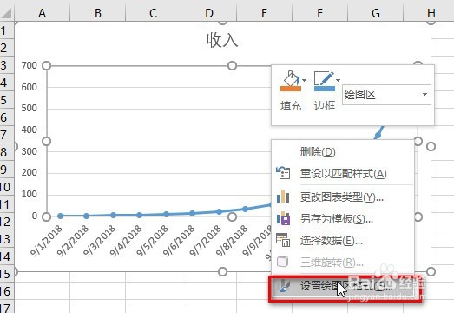
Task: Select column G header
Action: click(x=375, y=13)
